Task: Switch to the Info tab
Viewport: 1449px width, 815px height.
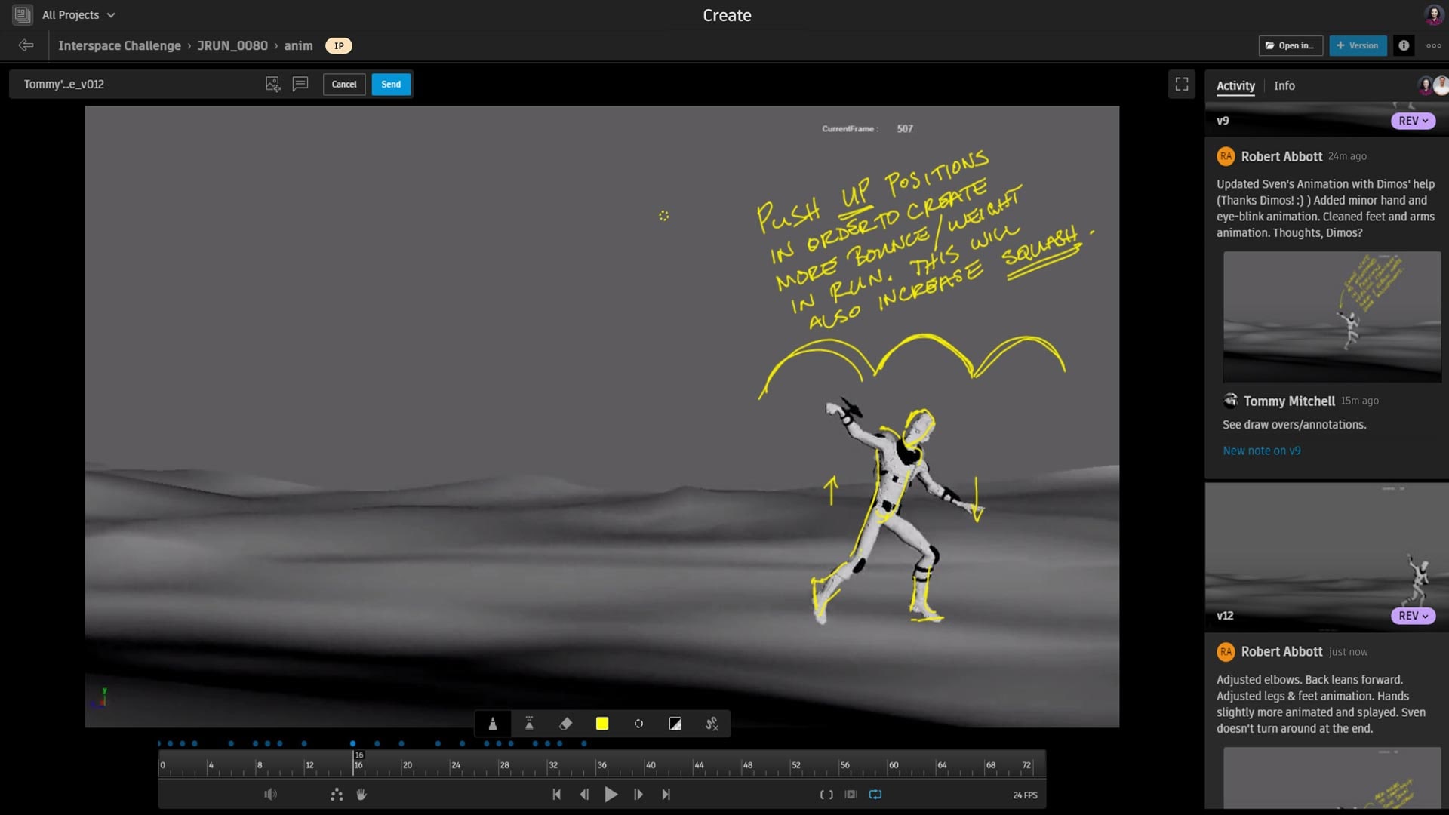Action: pos(1284,86)
